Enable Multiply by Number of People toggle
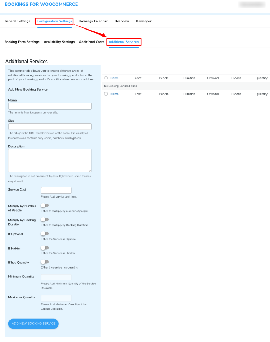This screenshot has width=270, height=342. tap(45, 205)
